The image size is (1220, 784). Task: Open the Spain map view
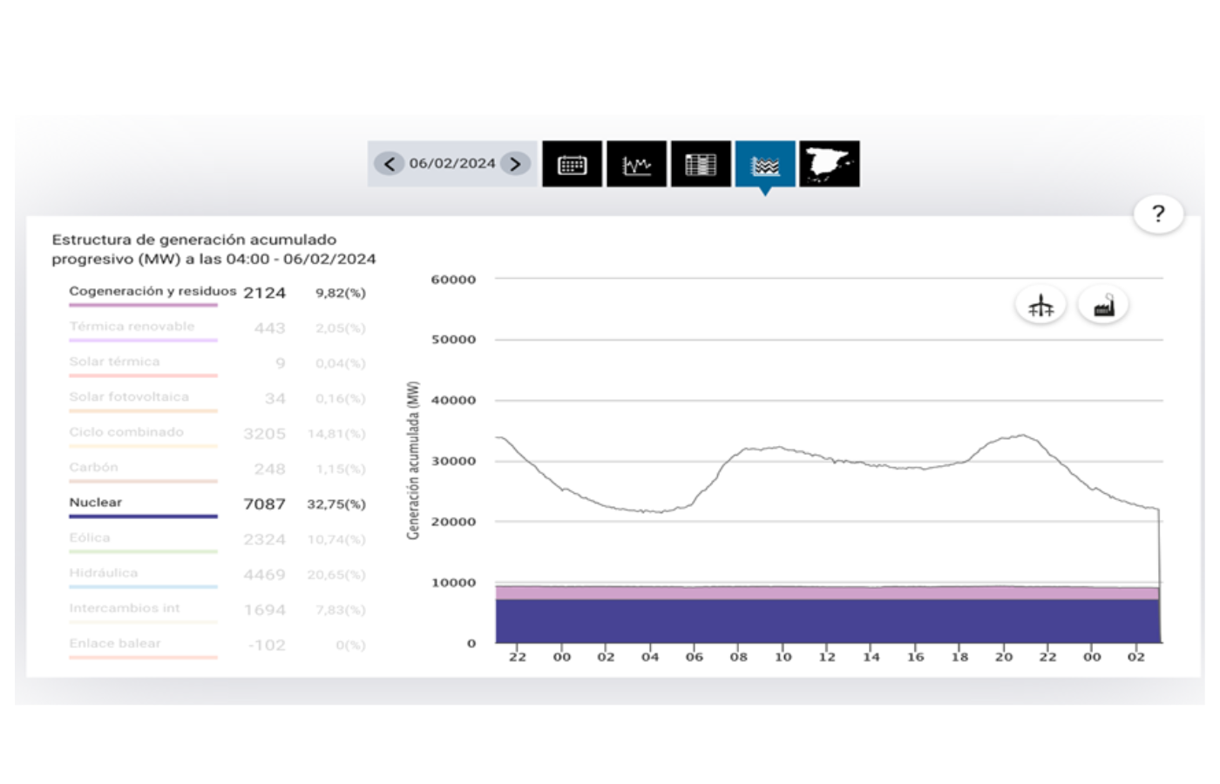(830, 164)
